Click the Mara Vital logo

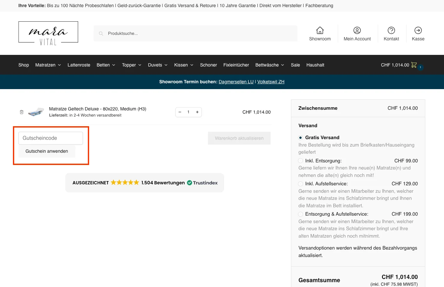[x=48, y=32]
